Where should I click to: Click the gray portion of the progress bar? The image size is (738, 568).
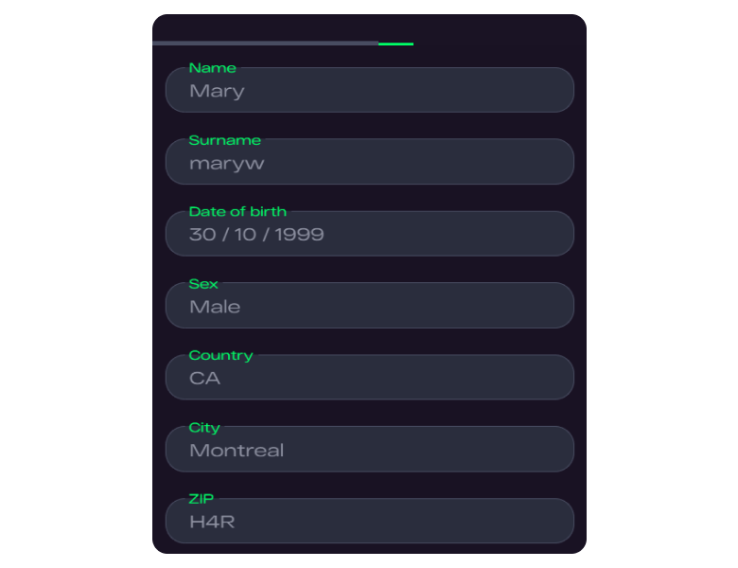click(x=265, y=44)
